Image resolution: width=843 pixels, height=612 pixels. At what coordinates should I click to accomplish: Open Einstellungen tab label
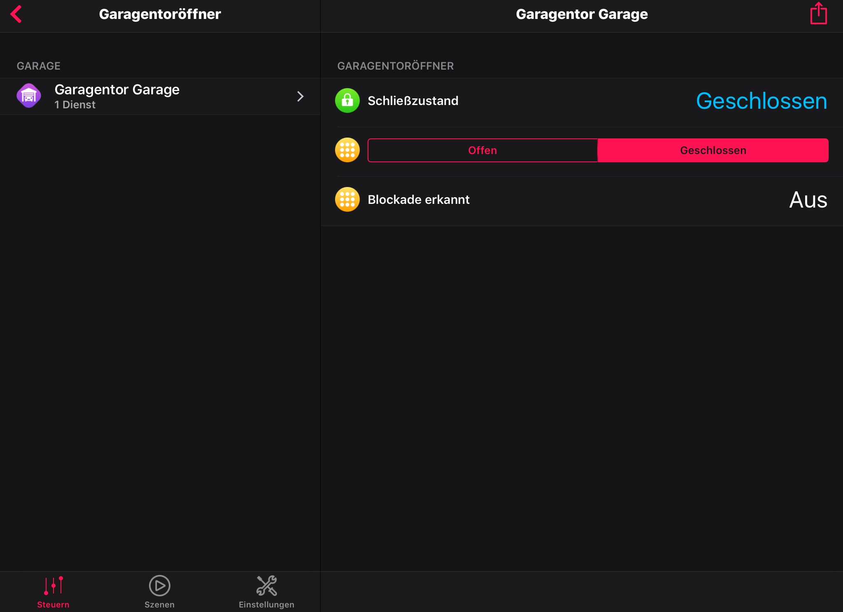coord(266,605)
